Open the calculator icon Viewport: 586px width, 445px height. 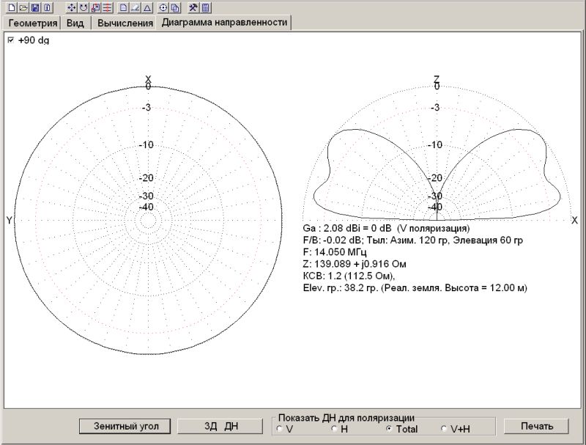tap(206, 7)
